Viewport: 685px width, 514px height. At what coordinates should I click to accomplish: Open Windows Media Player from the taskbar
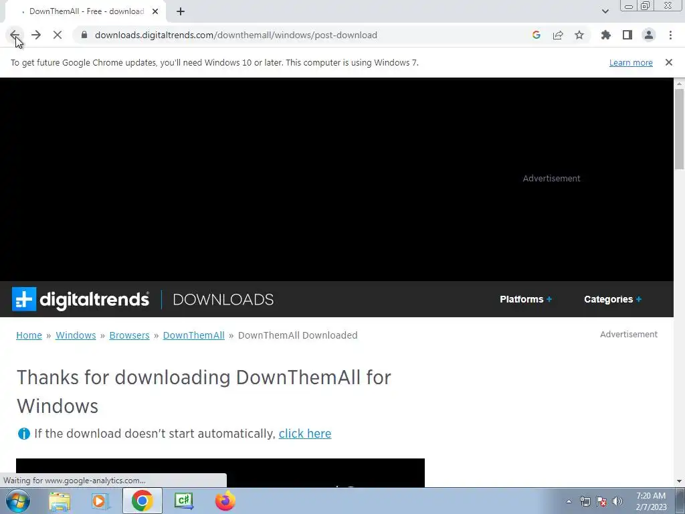pyautogui.click(x=100, y=501)
